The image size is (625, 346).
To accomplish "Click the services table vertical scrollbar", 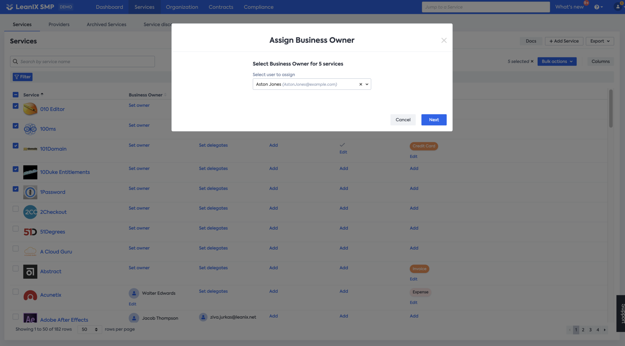I will (611, 108).
